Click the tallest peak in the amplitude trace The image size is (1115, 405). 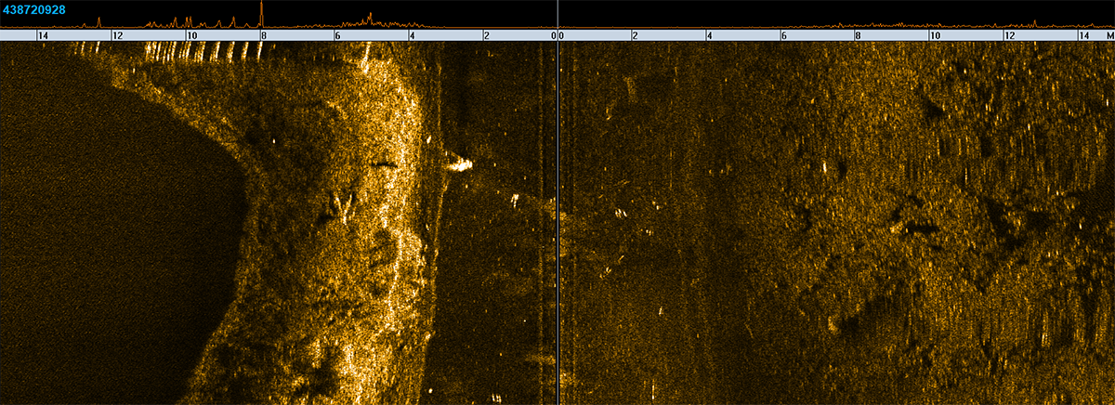tap(262, 13)
